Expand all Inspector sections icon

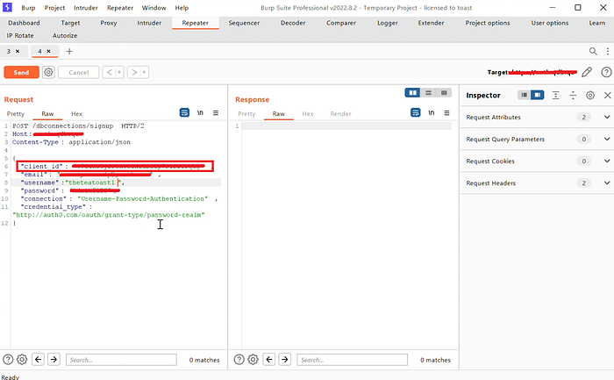555,95
